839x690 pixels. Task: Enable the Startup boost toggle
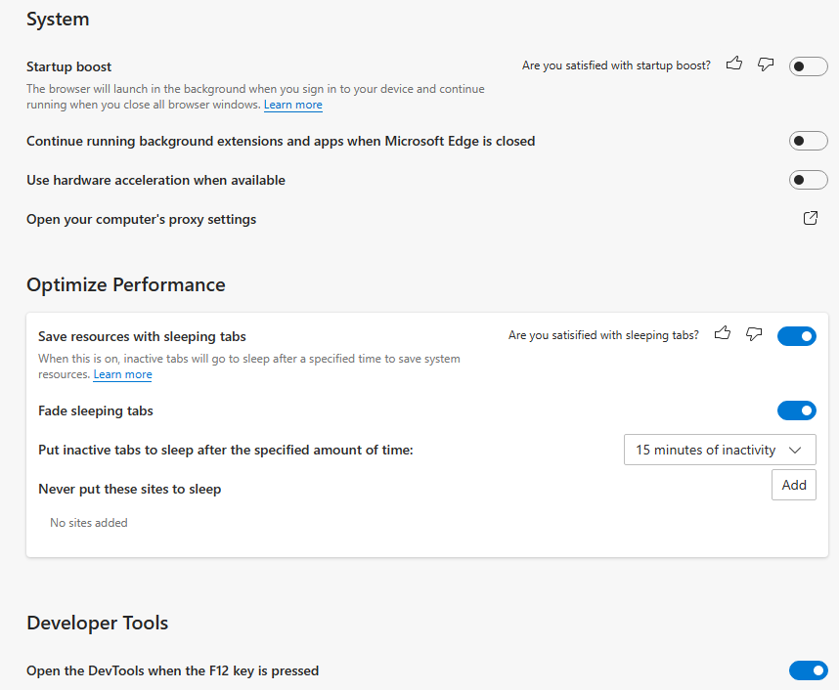click(809, 66)
